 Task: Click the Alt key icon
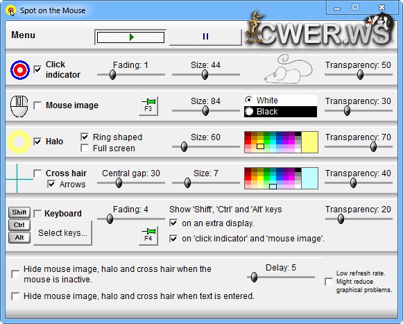click(x=19, y=237)
